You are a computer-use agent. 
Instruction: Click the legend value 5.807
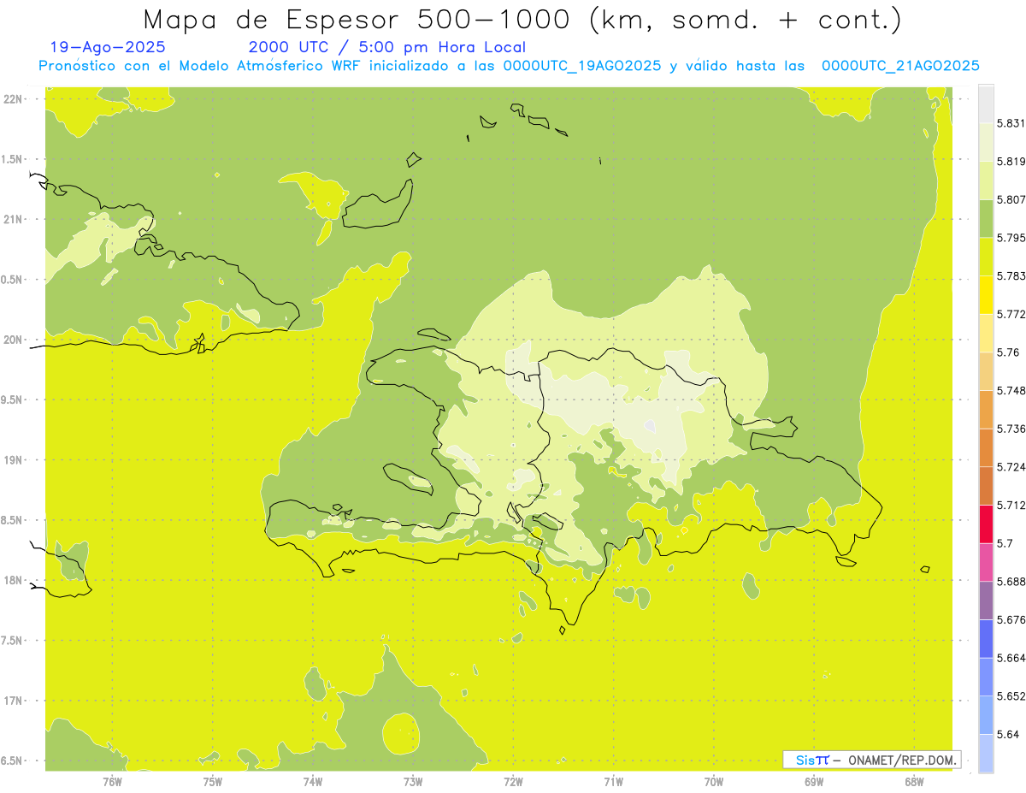tap(1011, 199)
